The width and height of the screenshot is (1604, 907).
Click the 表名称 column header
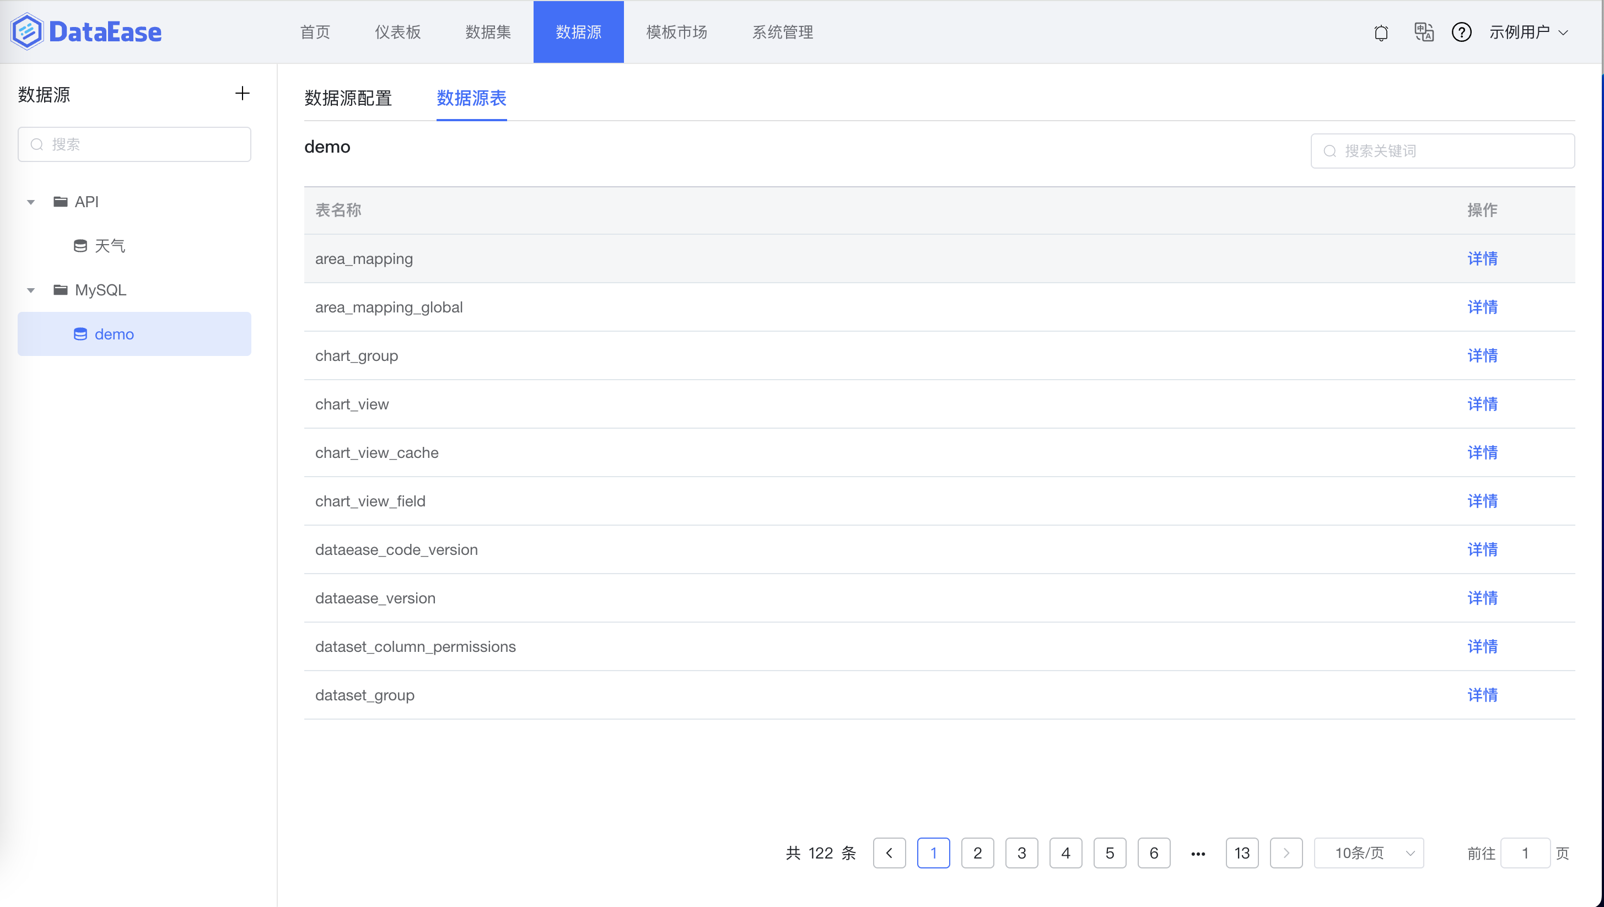tap(338, 210)
